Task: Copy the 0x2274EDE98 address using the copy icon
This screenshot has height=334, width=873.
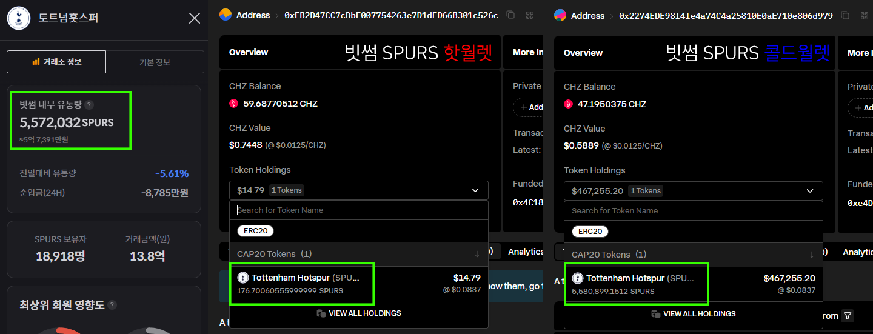Action: 845,16
